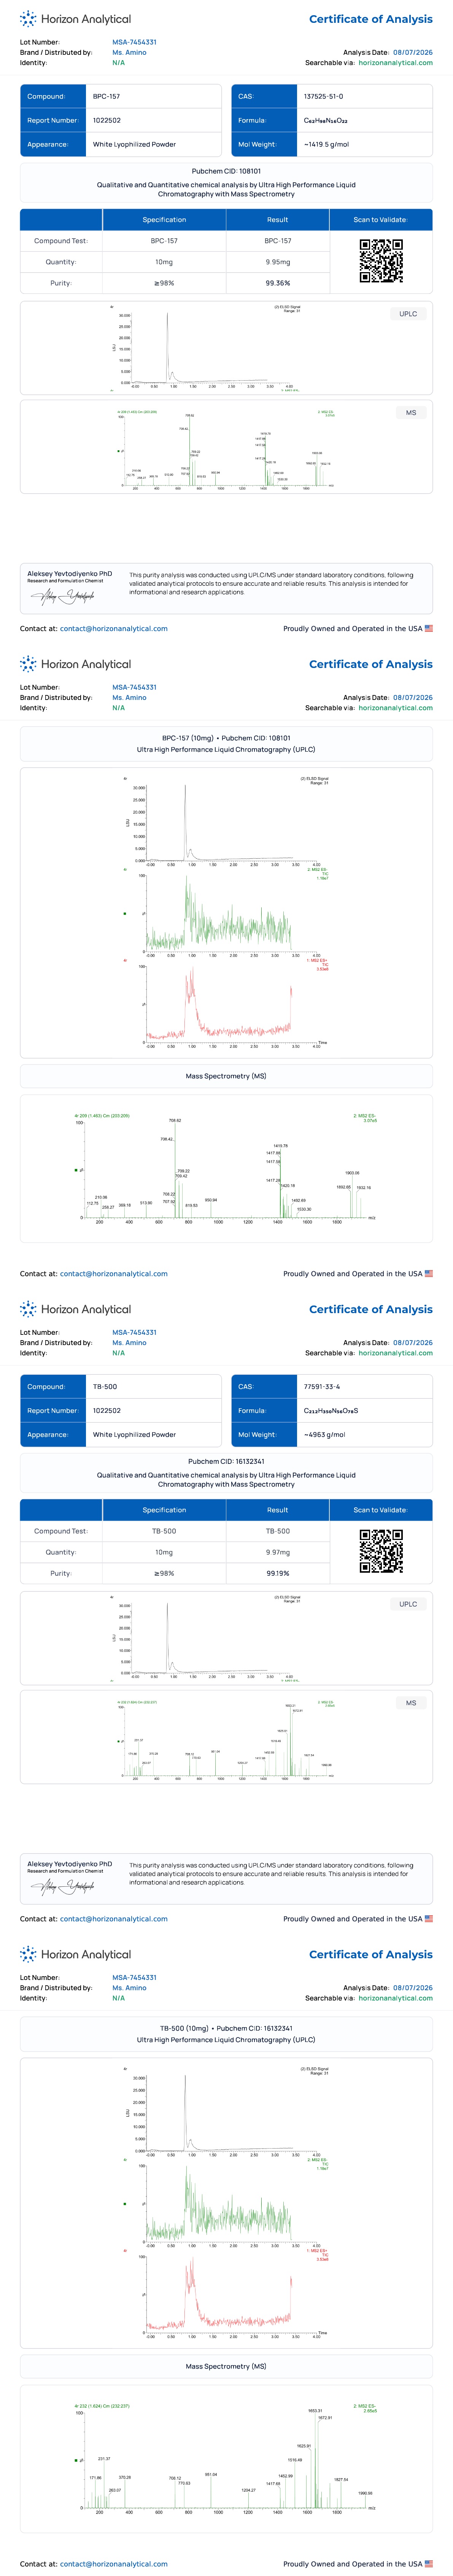Image resolution: width=453 pixels, height=2576 pixels.
Task: Click the validation QR code beside the BPC-157 result
Action: pyautogui.click(x=381, y=261)
